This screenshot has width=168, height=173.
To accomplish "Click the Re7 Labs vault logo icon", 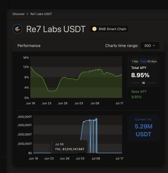I will (17, 29).
